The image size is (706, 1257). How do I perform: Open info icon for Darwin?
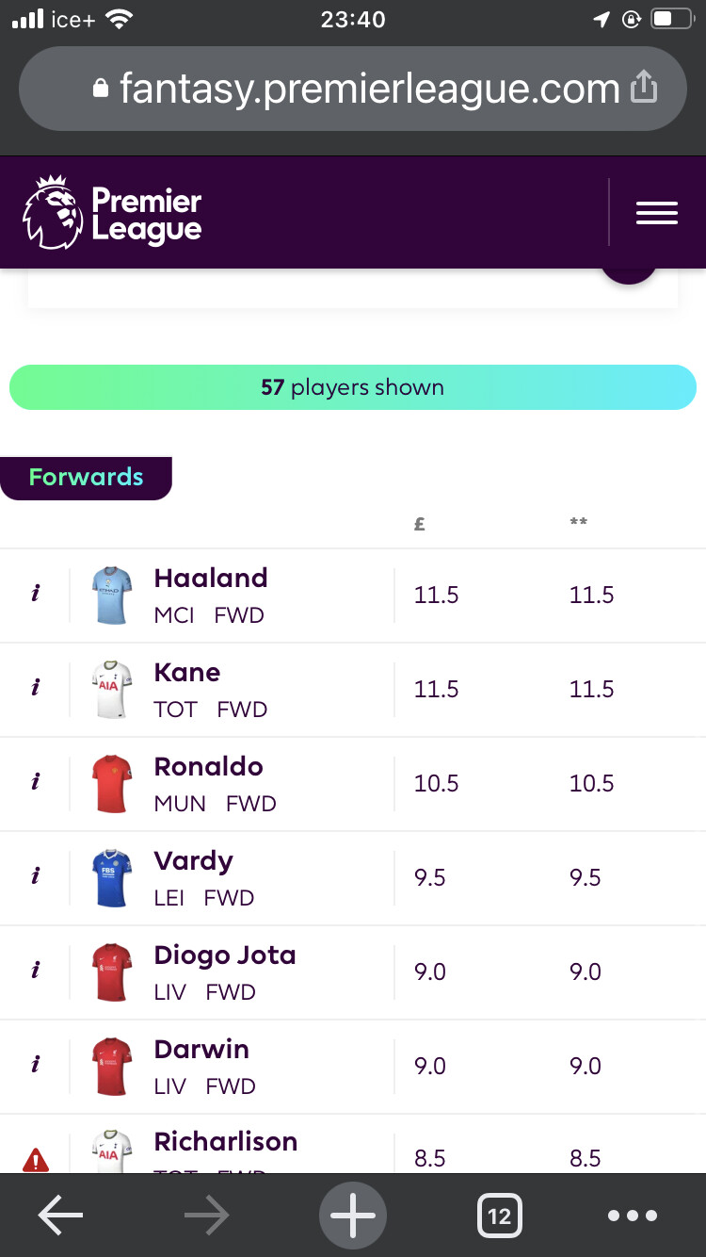pyautogui.click(x=35, y=1066)
